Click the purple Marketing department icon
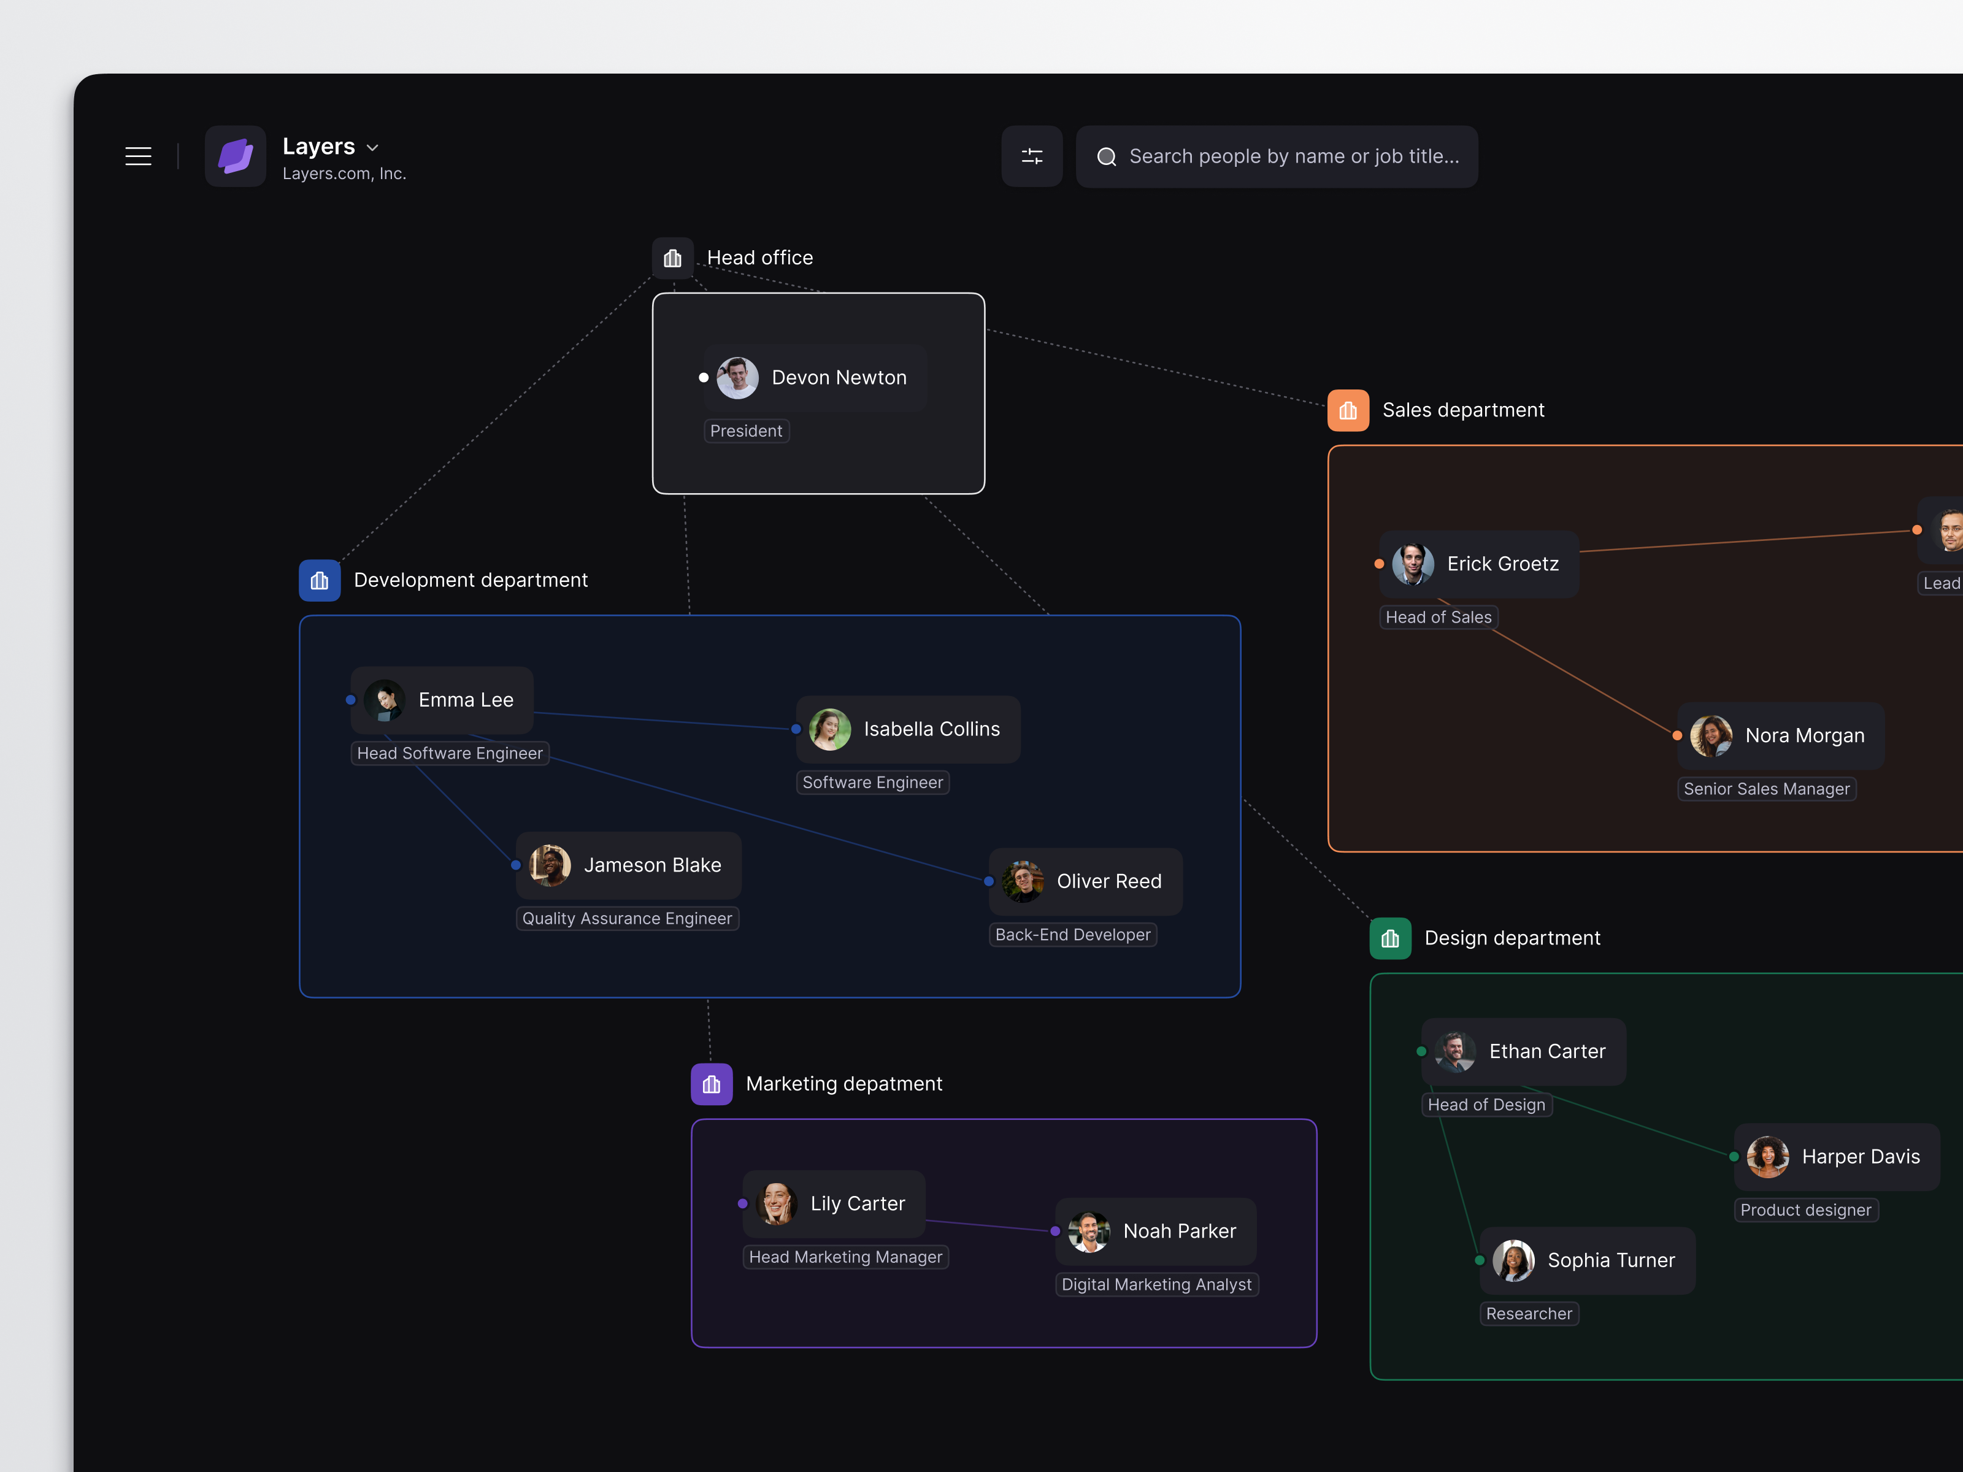 click(x=711, y=1083)
